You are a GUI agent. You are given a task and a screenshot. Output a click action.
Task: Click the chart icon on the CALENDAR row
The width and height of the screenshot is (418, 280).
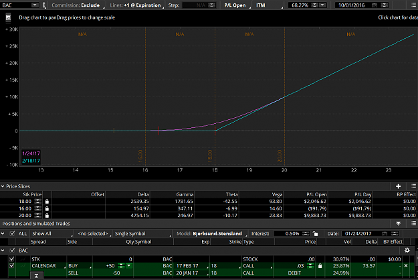click(x=23, y=266)
